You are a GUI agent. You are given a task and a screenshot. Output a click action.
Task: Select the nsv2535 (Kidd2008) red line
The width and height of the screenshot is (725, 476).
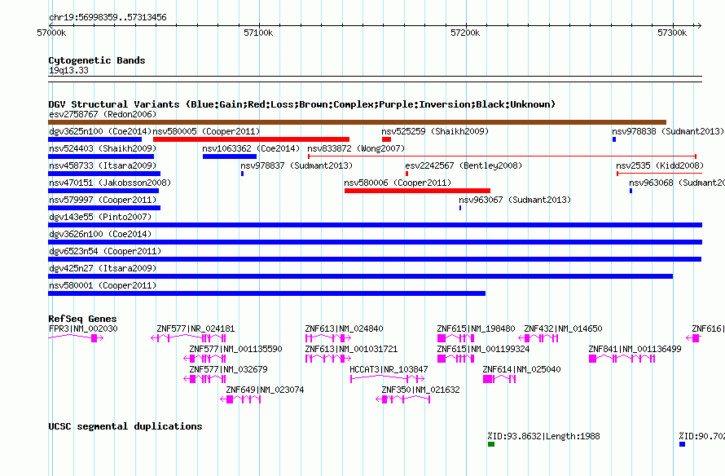659,174
